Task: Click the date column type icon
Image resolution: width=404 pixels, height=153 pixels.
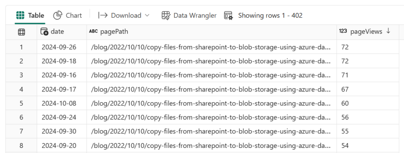Action: pyautogui.click(x=44, y=32)
